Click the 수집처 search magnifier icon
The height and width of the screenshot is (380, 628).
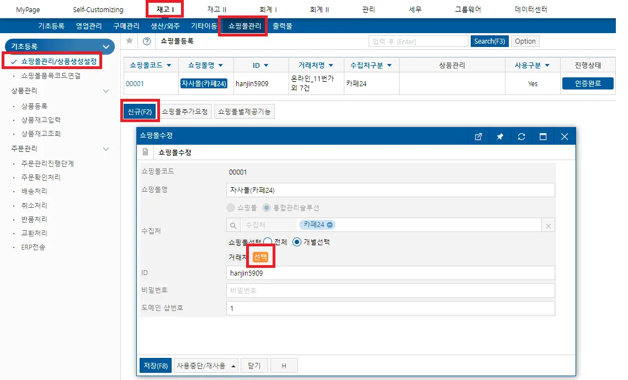(x=233, y=225)
